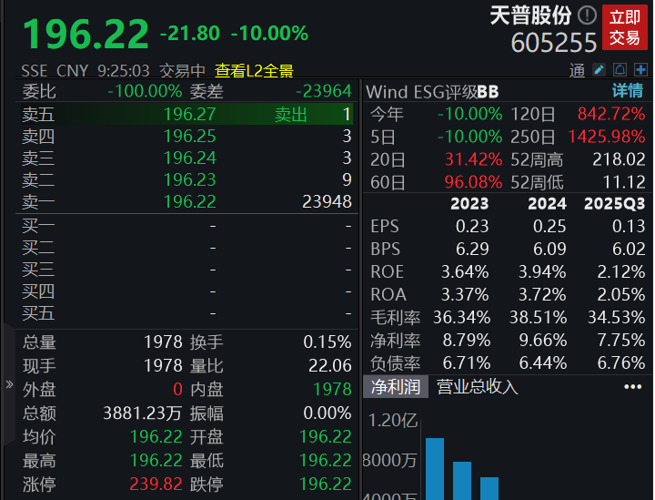Click 52周低 value 11.12
Screen dimensions: 655x500
[624, 182]
